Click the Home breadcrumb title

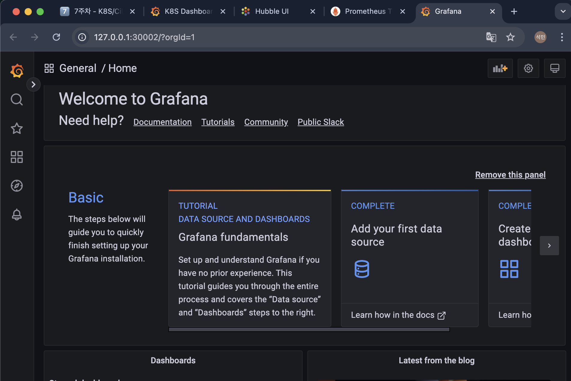click(x=123, y=68)
